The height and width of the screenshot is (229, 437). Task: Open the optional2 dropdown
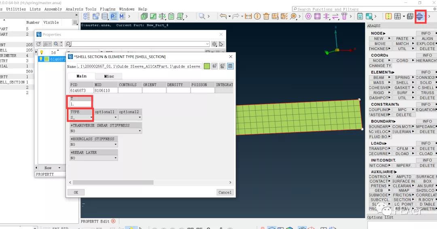click(x=130, y=117)
